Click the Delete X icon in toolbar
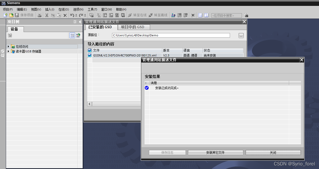319x169 pixels. [65, 15]
